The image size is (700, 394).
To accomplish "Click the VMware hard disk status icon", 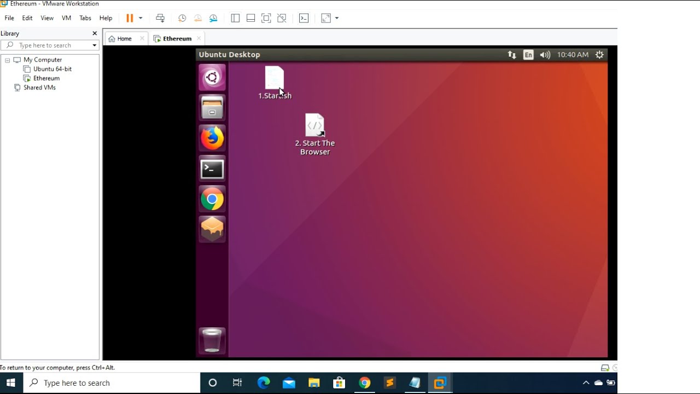I will click(605, 368).
